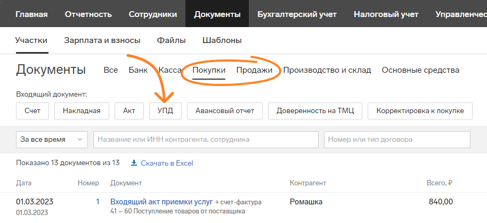Open the Файлы tab
The width and height of the screenshot is (487, 223).
(x=171, y=40)
